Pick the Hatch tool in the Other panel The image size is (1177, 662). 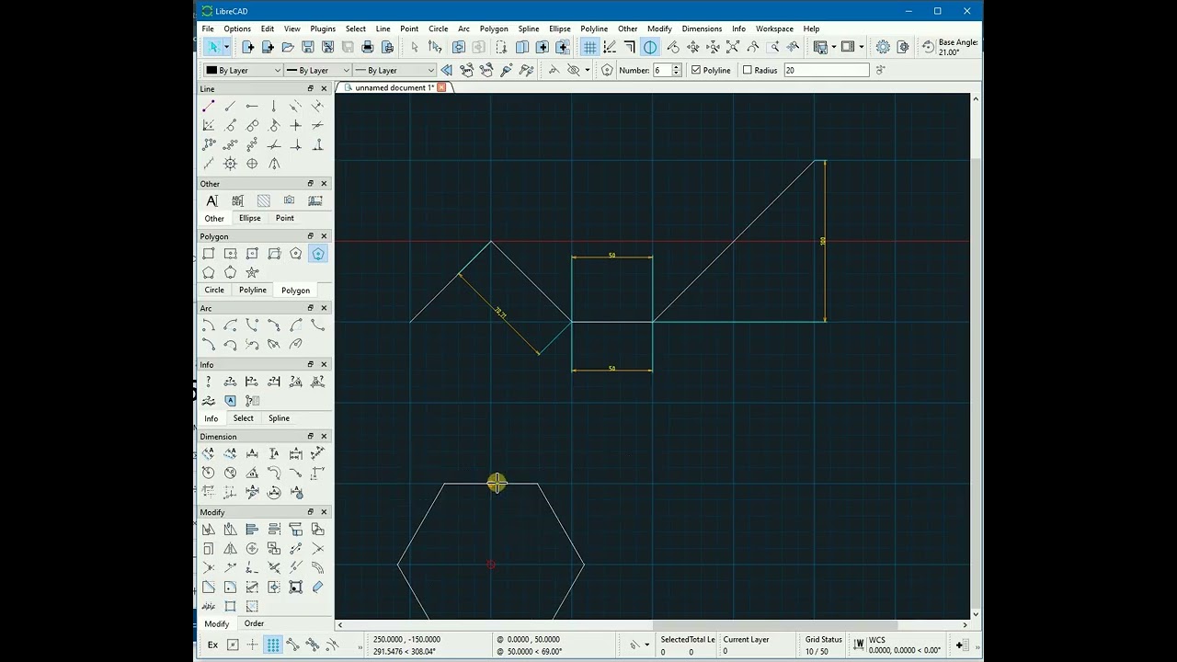tap(264, 200)
